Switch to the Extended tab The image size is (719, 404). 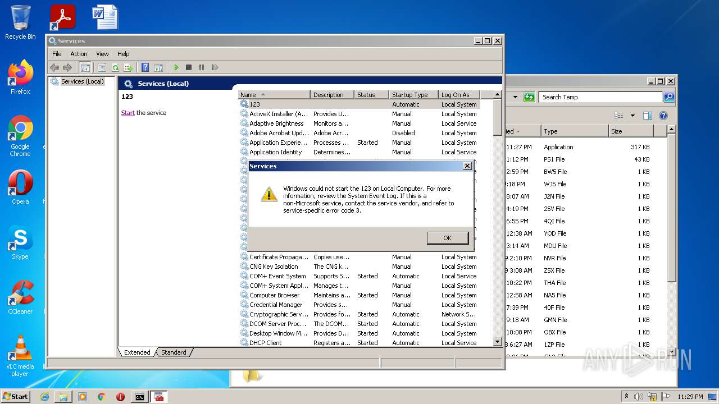137,352
